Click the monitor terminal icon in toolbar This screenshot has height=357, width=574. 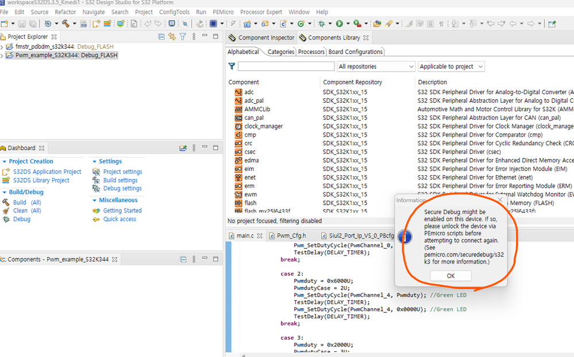[x=172, y=24]
